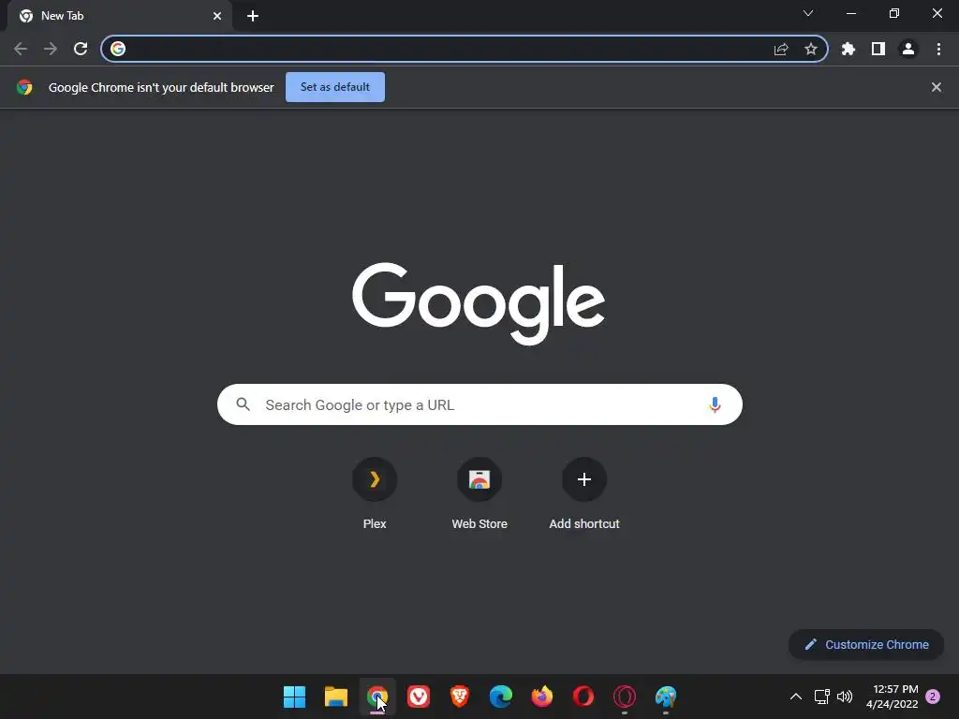Open Chrome's three-dot menu

938,49
